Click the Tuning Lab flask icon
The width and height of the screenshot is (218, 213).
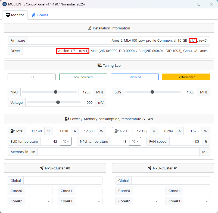point(99,66)
